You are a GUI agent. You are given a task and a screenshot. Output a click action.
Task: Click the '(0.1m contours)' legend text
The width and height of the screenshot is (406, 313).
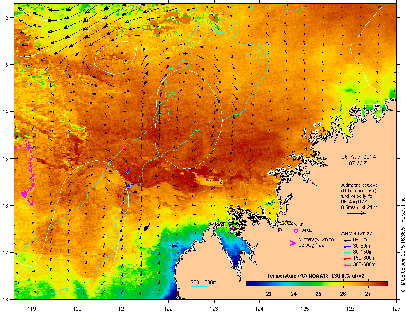click(x=358, y=191)
